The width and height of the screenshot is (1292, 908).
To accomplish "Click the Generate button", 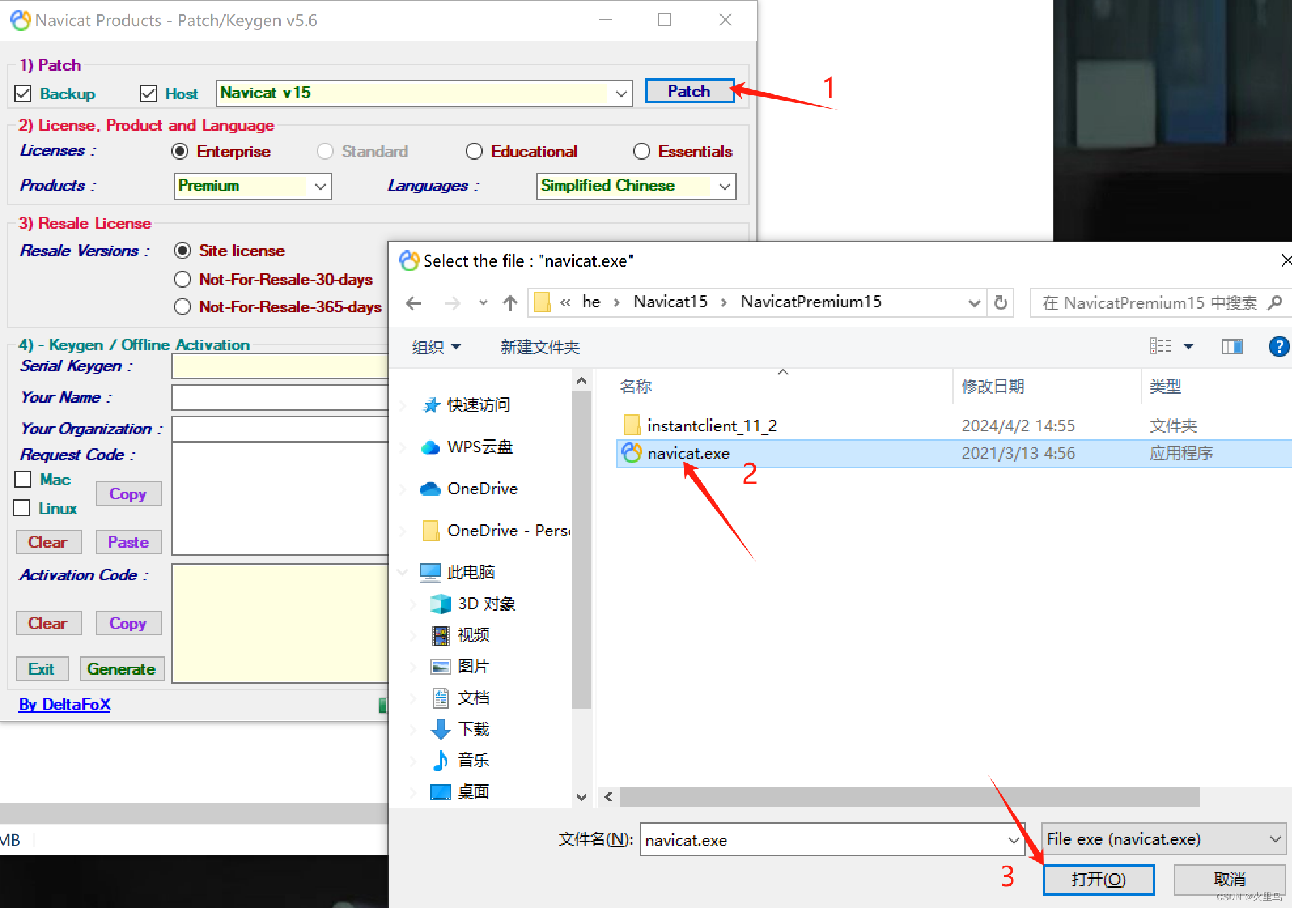I will 122,669.
